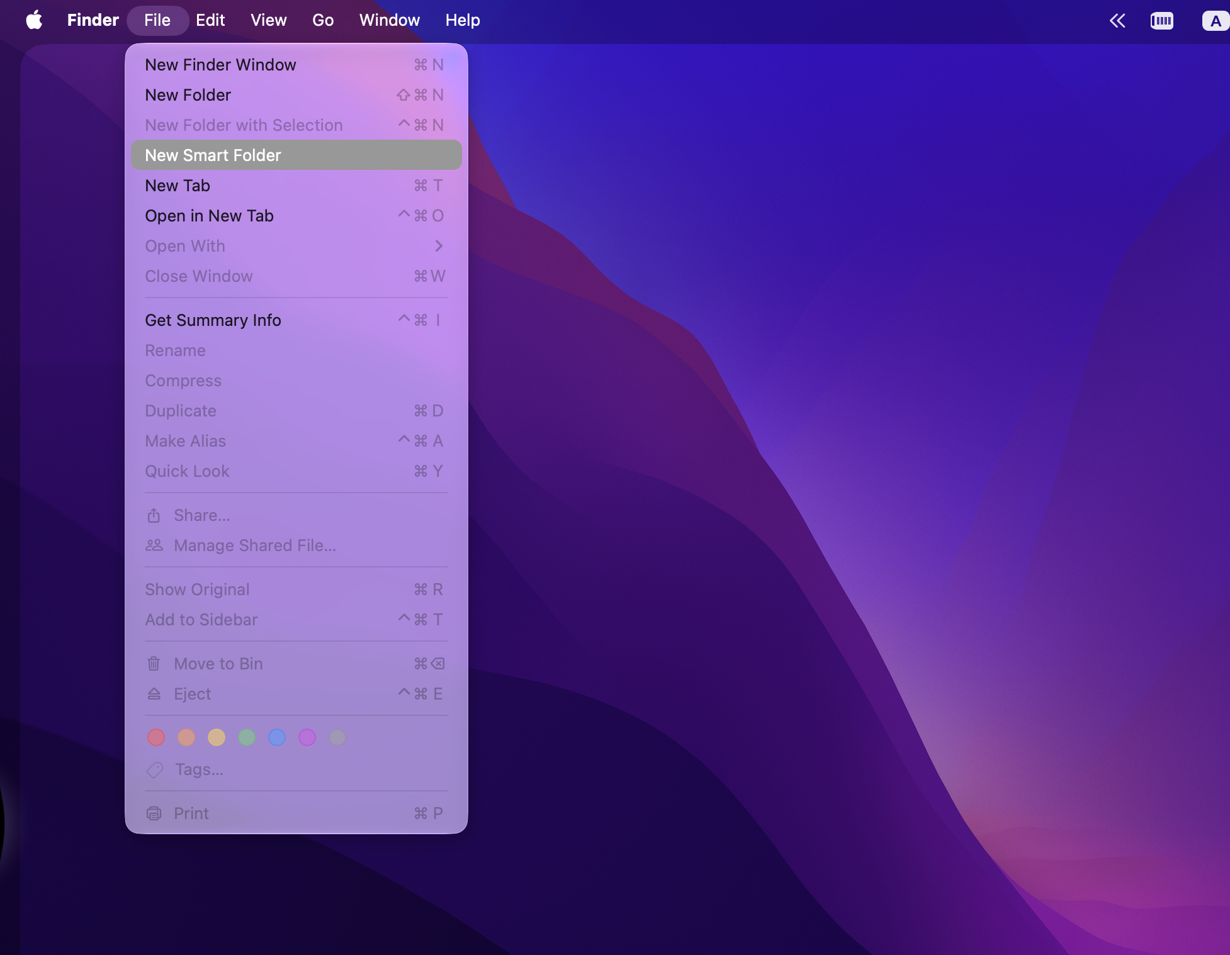
Task: Select Make Alias
Action: pyautogui.click(x=296, y=441)
